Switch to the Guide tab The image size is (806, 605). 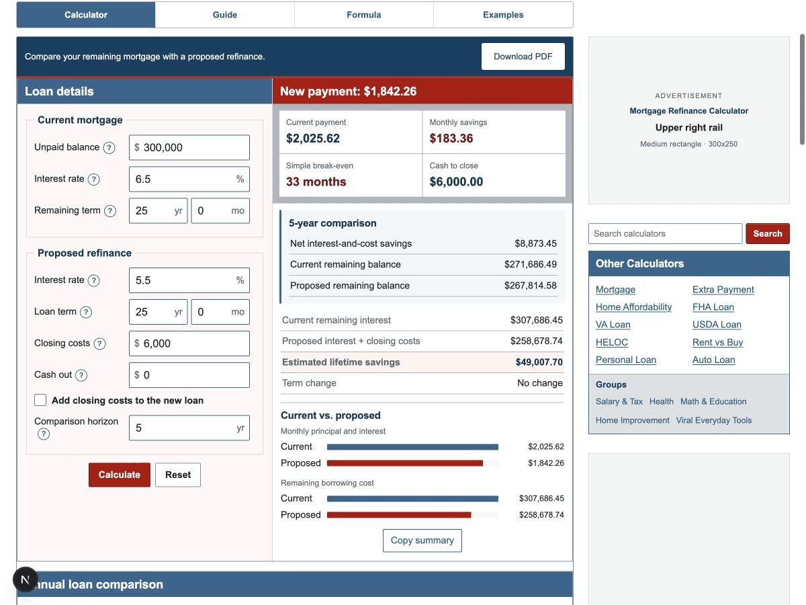coord(225,15)
